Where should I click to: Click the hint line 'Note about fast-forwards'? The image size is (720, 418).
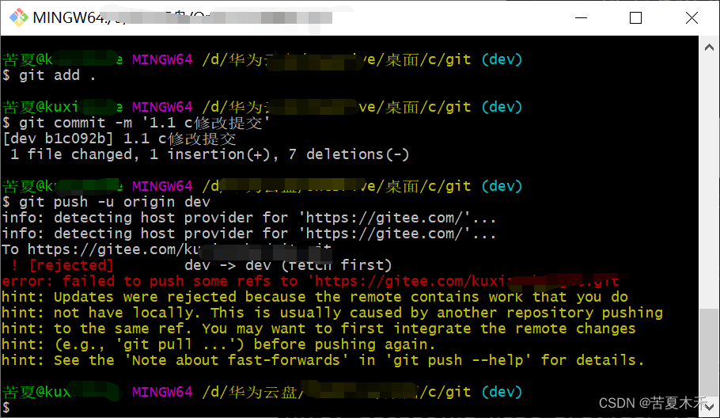pos(324,360)
